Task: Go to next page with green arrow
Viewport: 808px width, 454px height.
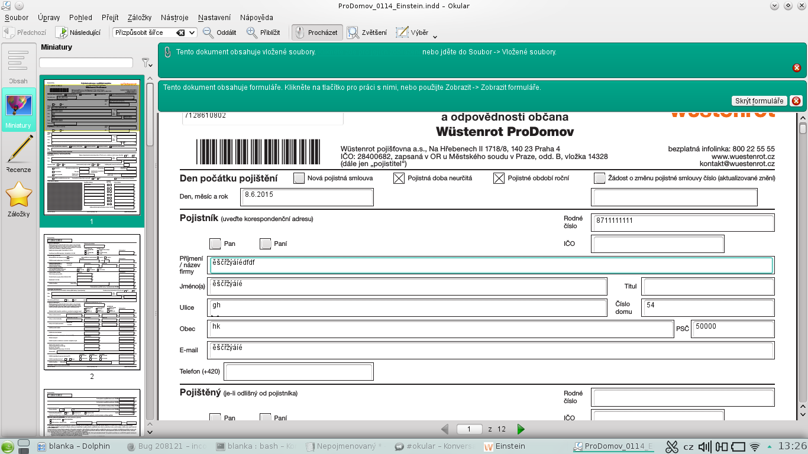Action: point(521,429)
